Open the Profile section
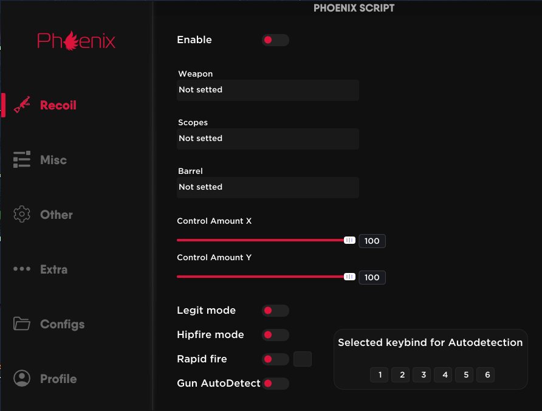542x411 pixels. pos(58,379)
